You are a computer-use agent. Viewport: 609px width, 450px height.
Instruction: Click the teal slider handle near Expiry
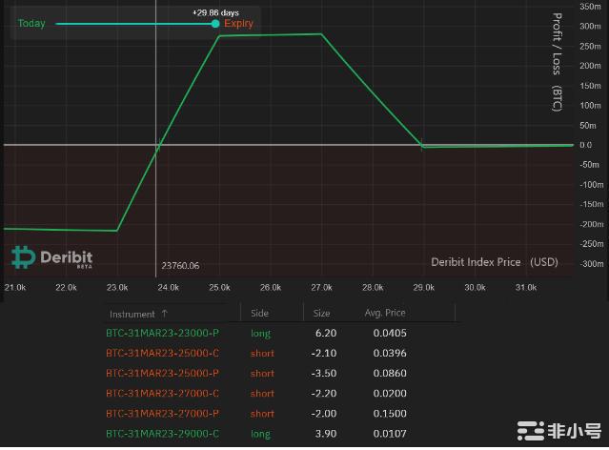pos(215,23)
